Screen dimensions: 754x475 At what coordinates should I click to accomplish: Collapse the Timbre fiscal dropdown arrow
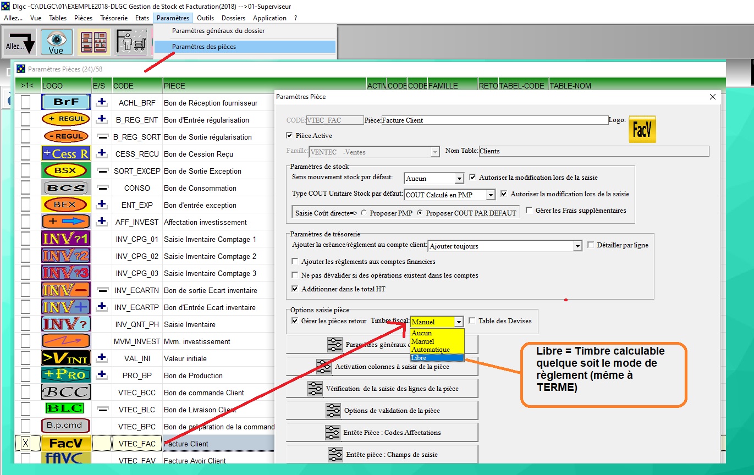tap(459, 322)
